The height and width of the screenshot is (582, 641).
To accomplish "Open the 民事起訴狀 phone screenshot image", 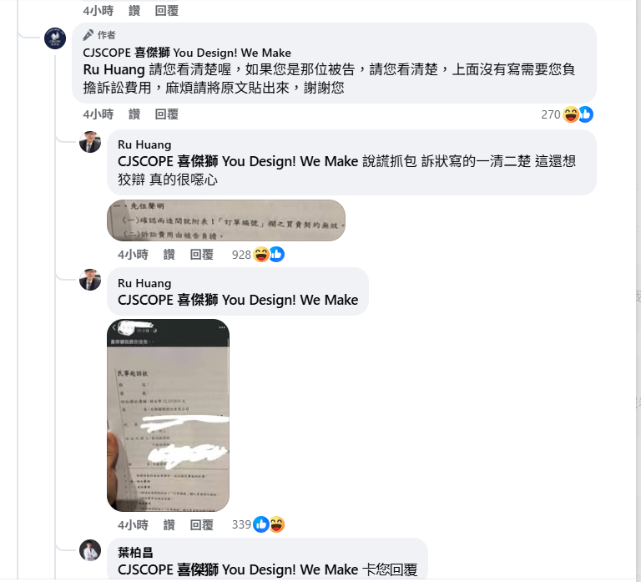I will tap(168, 415).
